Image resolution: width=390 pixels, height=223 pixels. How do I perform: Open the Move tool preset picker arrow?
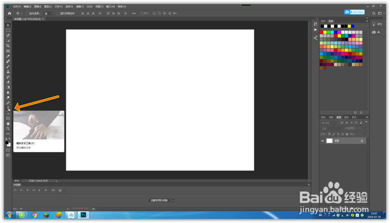[22, 13]
